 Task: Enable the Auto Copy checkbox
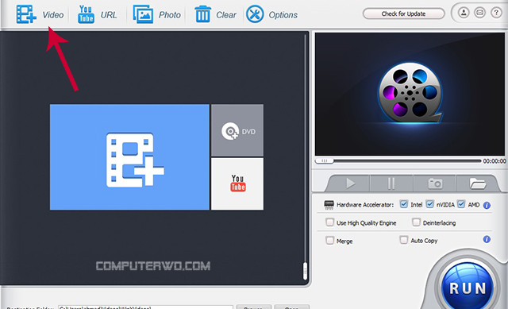click(x=404, y=240)
